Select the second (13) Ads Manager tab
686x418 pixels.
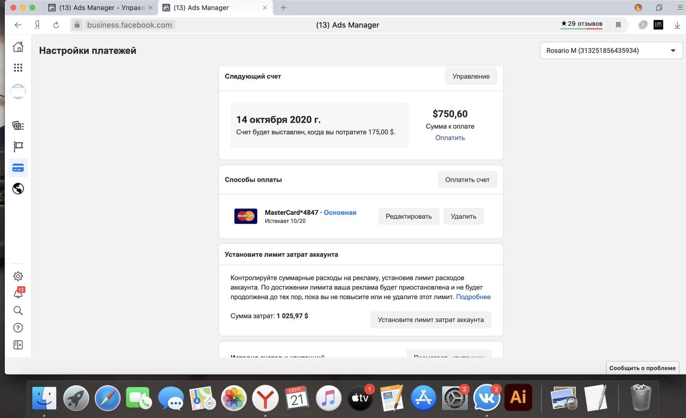(214, 8)
